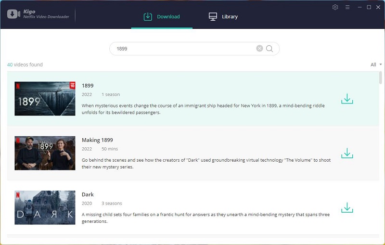Click the results list scrollbar handle

point(381,78)
